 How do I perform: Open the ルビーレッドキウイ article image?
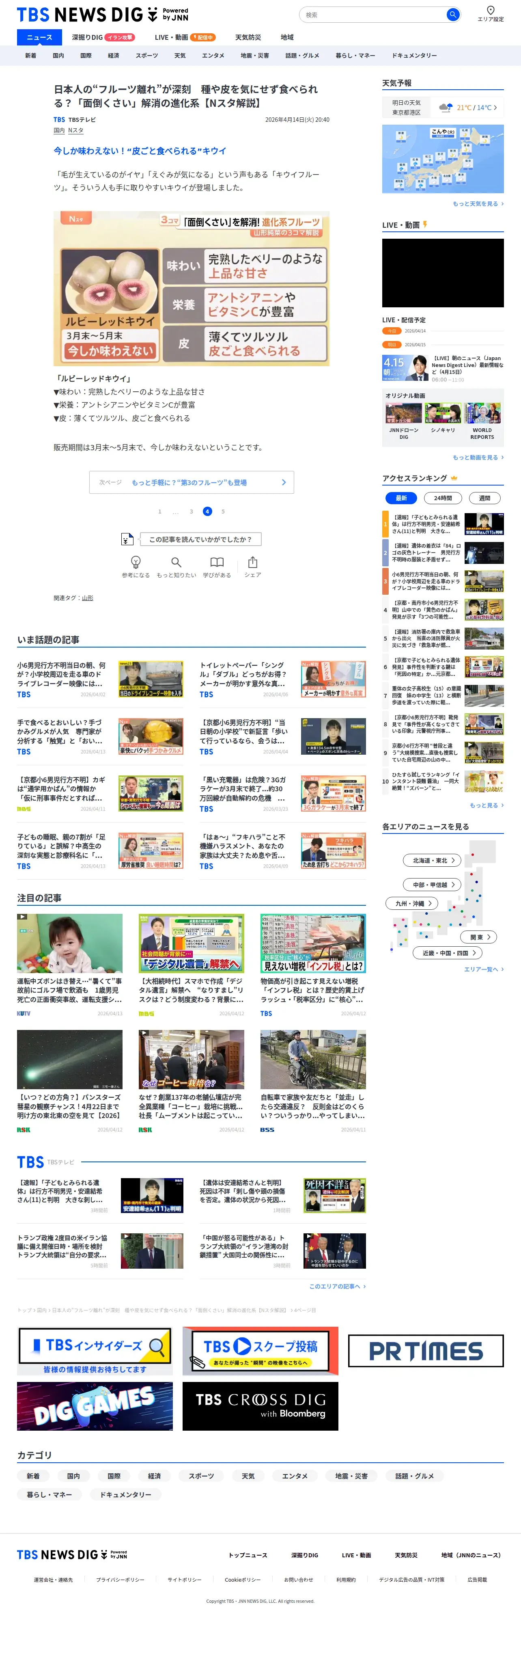(191, 288)
